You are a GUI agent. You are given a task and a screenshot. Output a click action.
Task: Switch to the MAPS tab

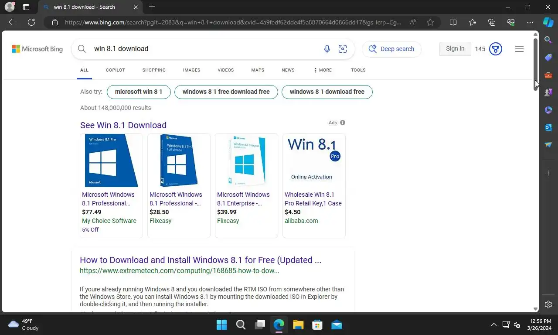tap(258, 70)
